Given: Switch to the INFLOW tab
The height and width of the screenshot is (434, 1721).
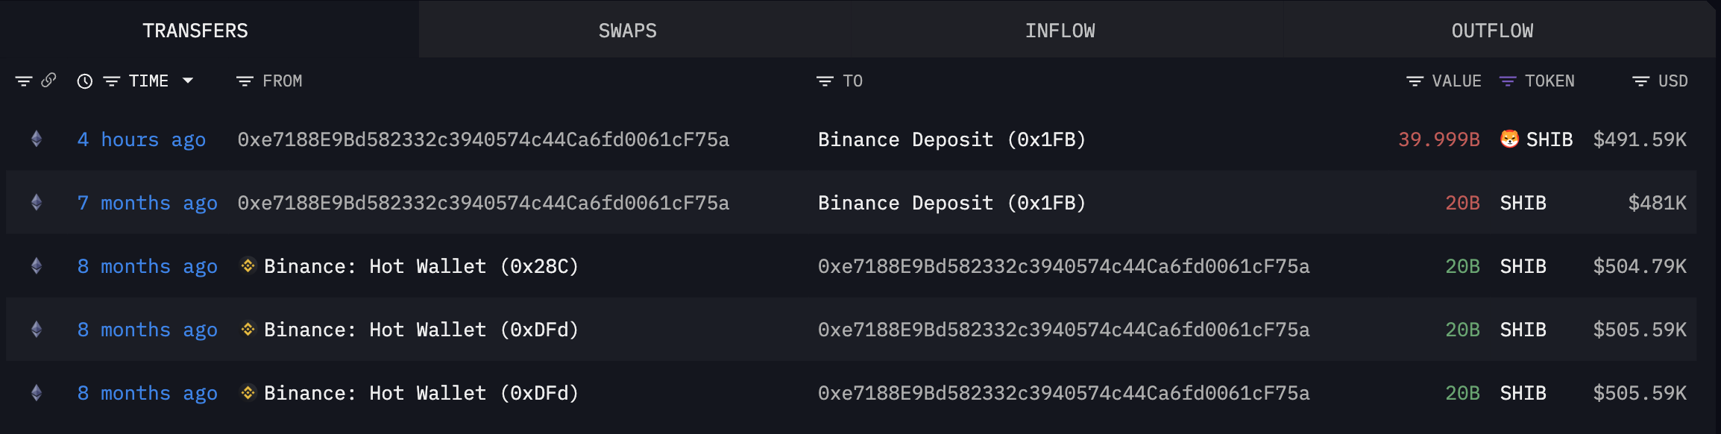Looking at the screenshot, I should click(x=1060, y=31).
